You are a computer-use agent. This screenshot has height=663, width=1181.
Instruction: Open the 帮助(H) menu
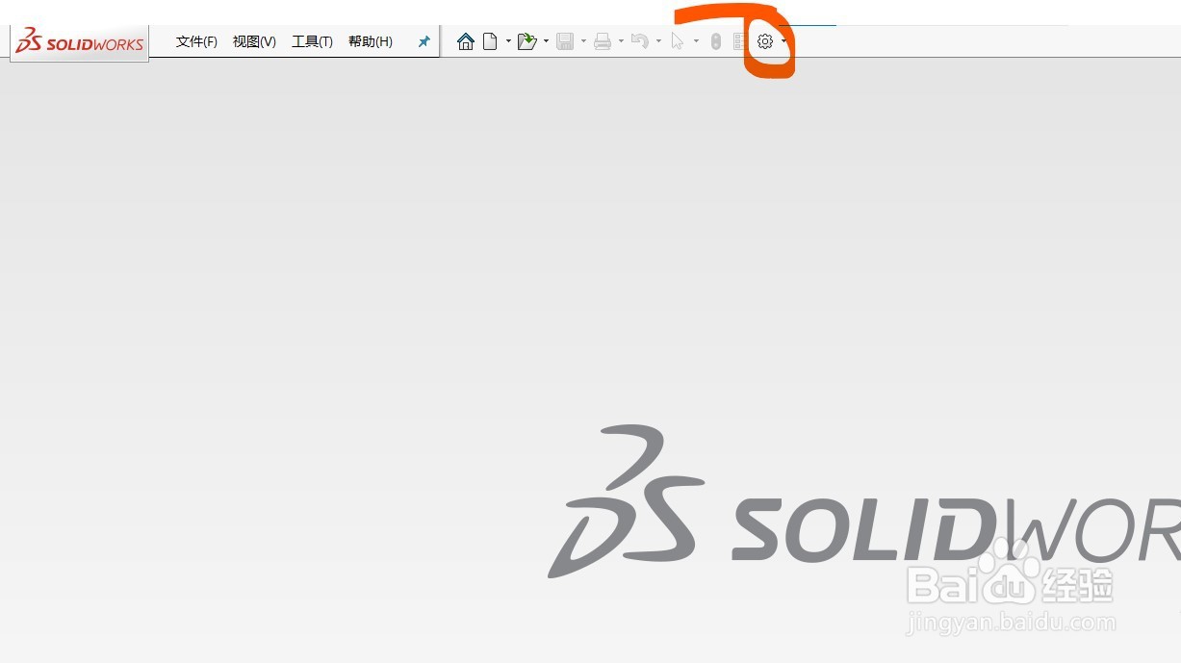click(x=371, y=41)
